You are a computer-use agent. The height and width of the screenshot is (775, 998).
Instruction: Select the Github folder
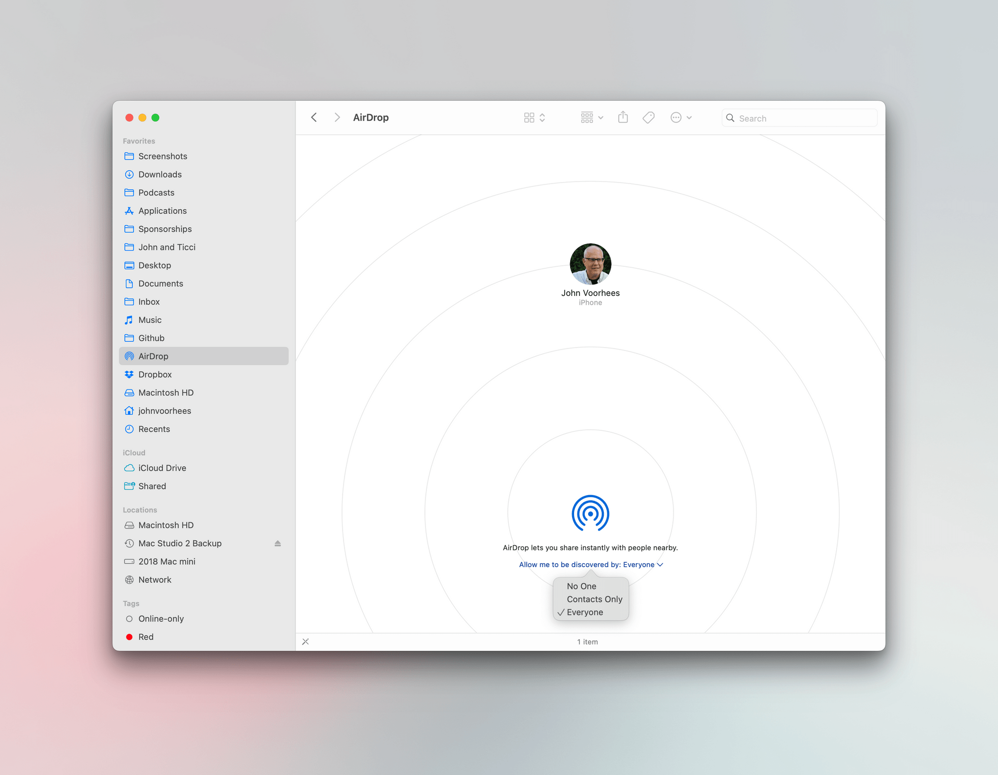(204, 338)
